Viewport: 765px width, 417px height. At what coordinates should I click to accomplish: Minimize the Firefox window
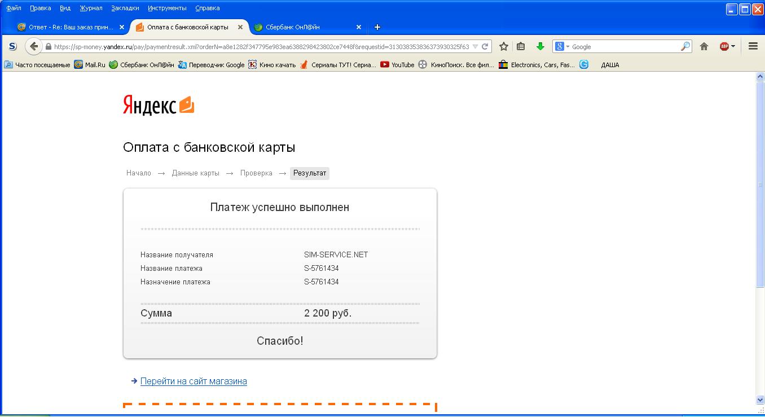pyautogui.click(x=732, y=9)
